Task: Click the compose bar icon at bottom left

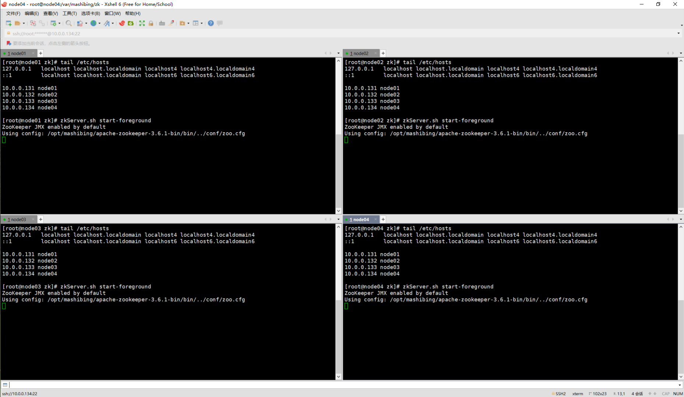Action: [5, 385]
